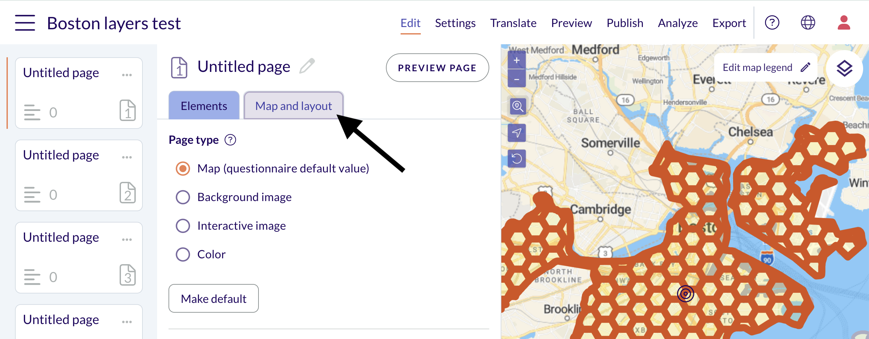Click elements count icon on third page card
Screen dimensions: 869x339
(32, 277)
